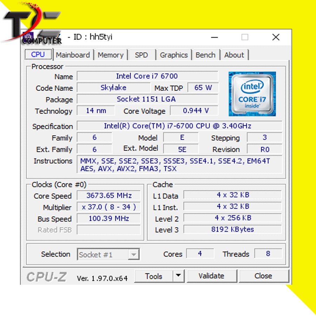Click the maximize window icon
This screenshot has height=316, width=316.
coord(245,37)
